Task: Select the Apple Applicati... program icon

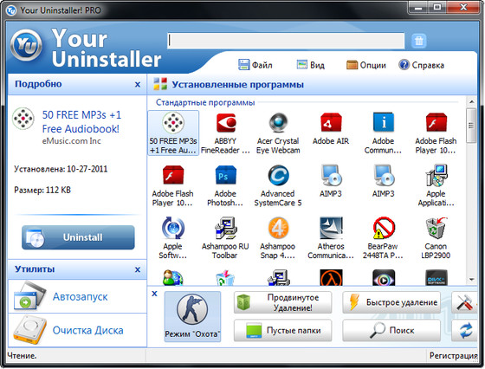Action: click(x=436, y=185)
